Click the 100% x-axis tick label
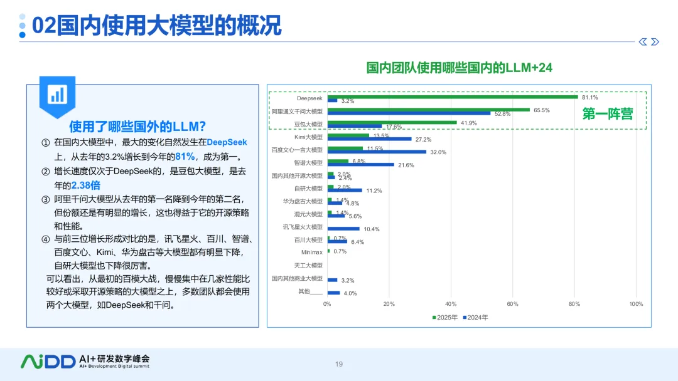Screen dimensions: 678x381 636,304
